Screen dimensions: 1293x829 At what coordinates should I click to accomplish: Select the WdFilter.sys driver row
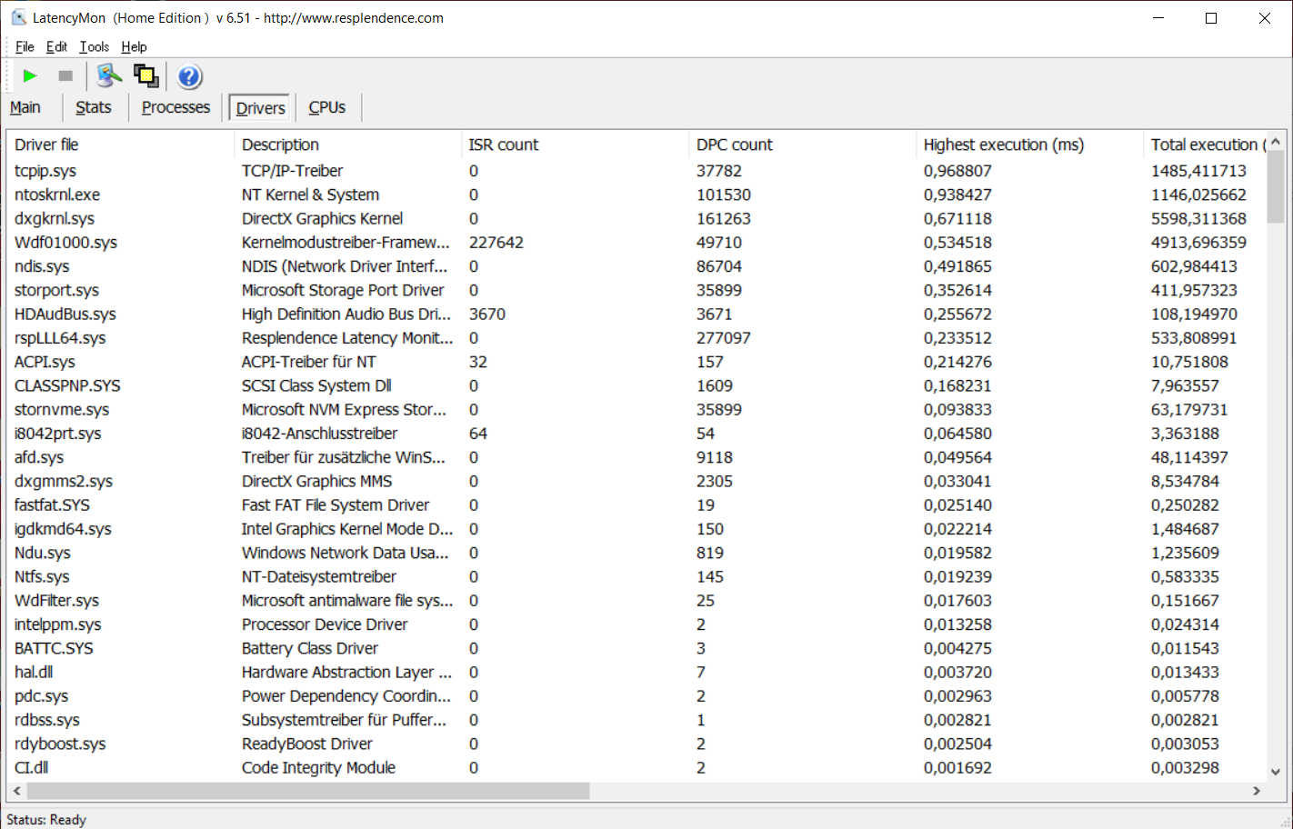click(636, 600)
